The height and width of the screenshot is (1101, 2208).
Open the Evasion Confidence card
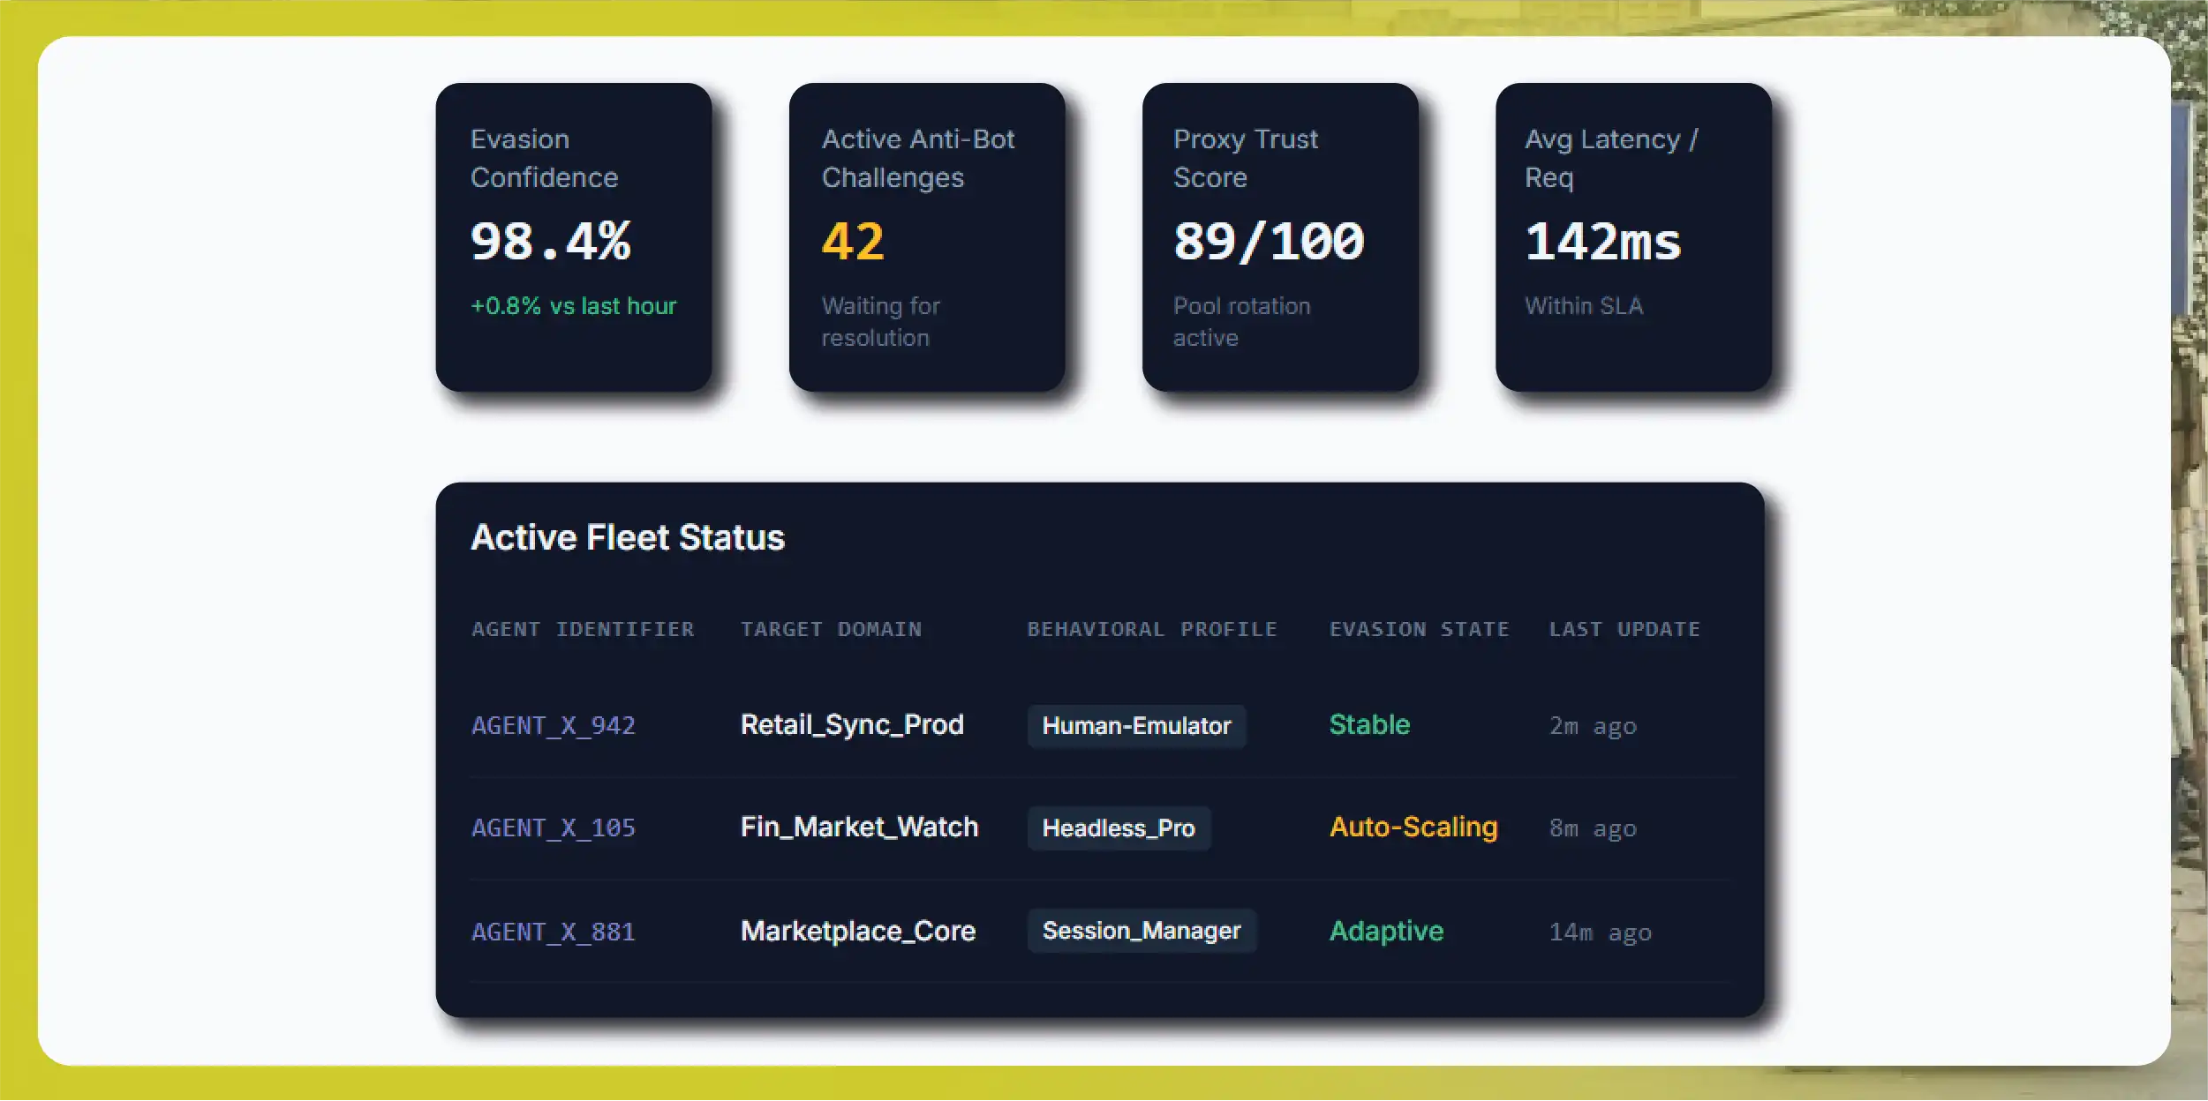coord(574,237)
